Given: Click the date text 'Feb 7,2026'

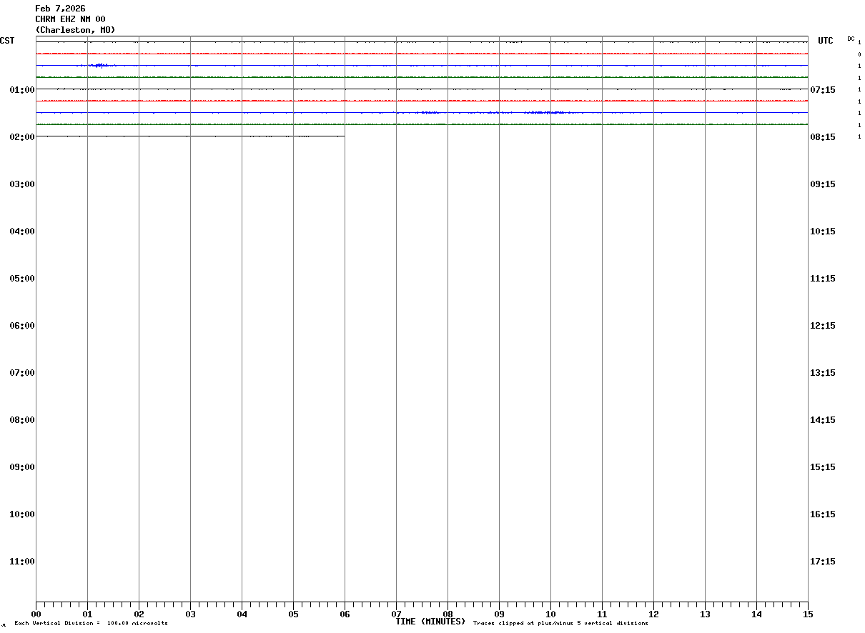Looking at the screenshot, I should pos(60,9).
